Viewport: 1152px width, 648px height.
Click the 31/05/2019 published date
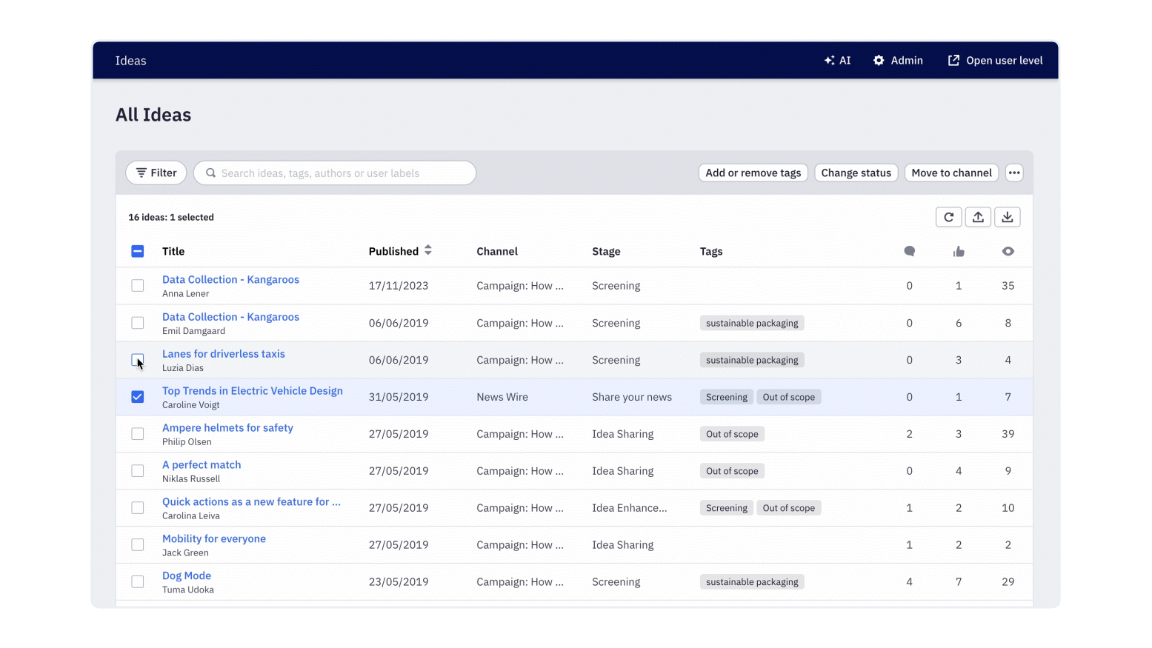[399, 397]
